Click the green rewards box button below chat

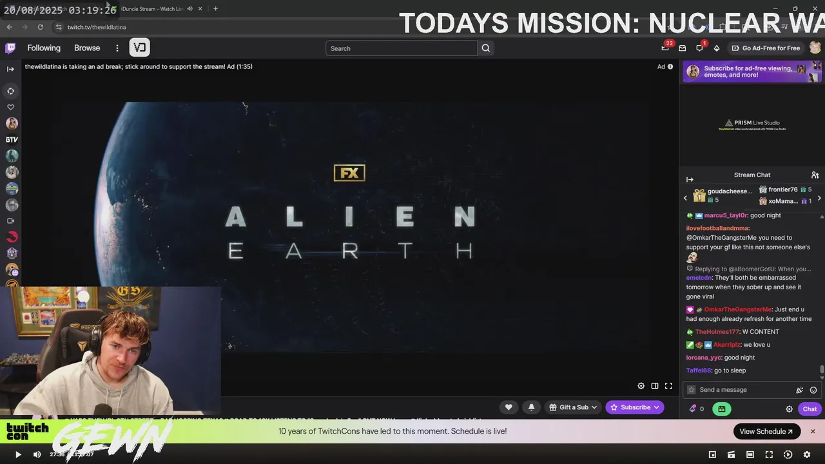click(722, 409)
